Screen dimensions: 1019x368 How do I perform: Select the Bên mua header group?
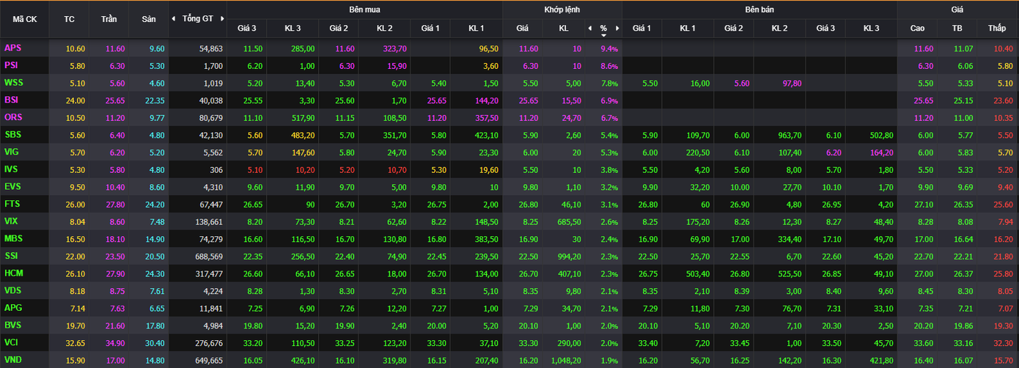click(x=364, y=10)
